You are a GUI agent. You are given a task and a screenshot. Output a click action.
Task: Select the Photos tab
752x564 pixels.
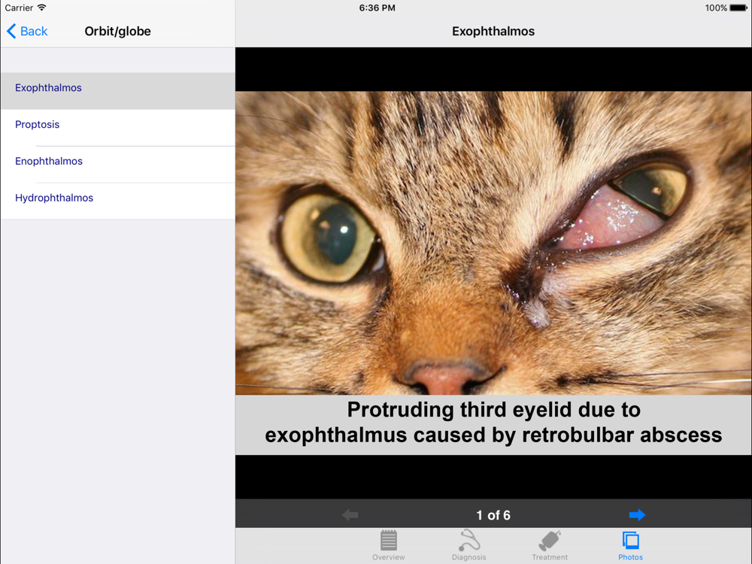tap(630, 546)
